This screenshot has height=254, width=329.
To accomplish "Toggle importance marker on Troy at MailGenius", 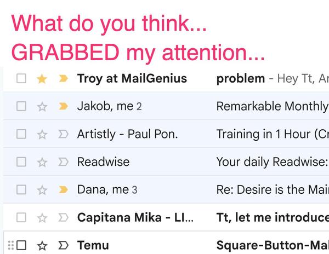I will tap(63, 79).
